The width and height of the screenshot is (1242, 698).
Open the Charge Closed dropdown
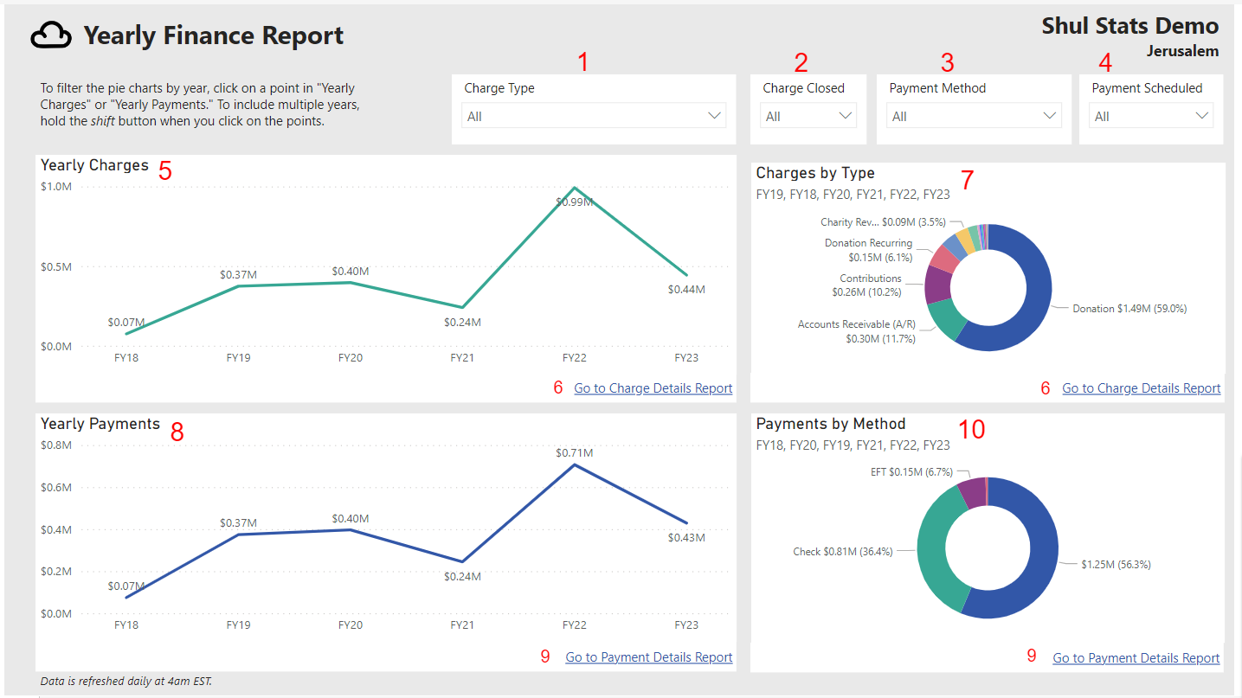808,115
